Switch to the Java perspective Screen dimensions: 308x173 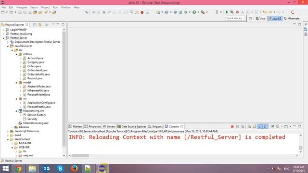(260, 18)
